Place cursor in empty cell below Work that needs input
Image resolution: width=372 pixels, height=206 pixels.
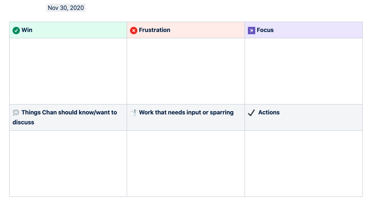coord(186,163)
